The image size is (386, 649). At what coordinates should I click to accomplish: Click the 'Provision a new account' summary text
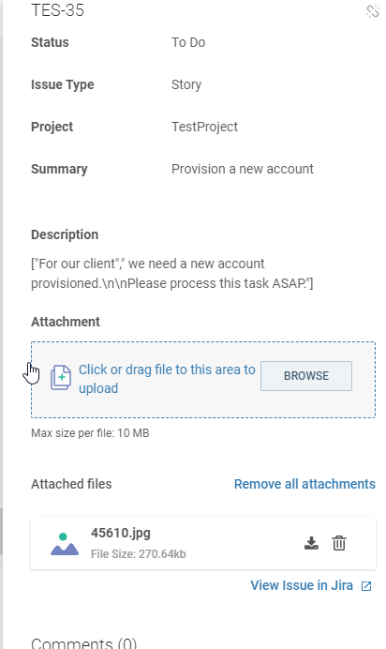point(243,169)
